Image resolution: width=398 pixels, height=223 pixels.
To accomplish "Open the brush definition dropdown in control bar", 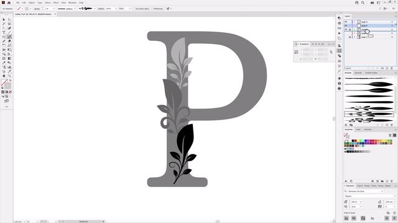I will pyautogui.click(x=95, y=9).
